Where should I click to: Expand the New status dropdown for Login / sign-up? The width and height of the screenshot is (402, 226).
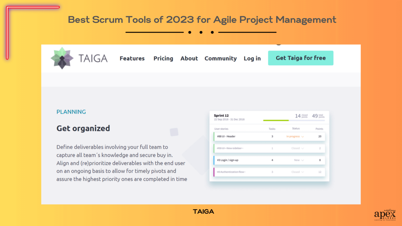coord(298,160)
